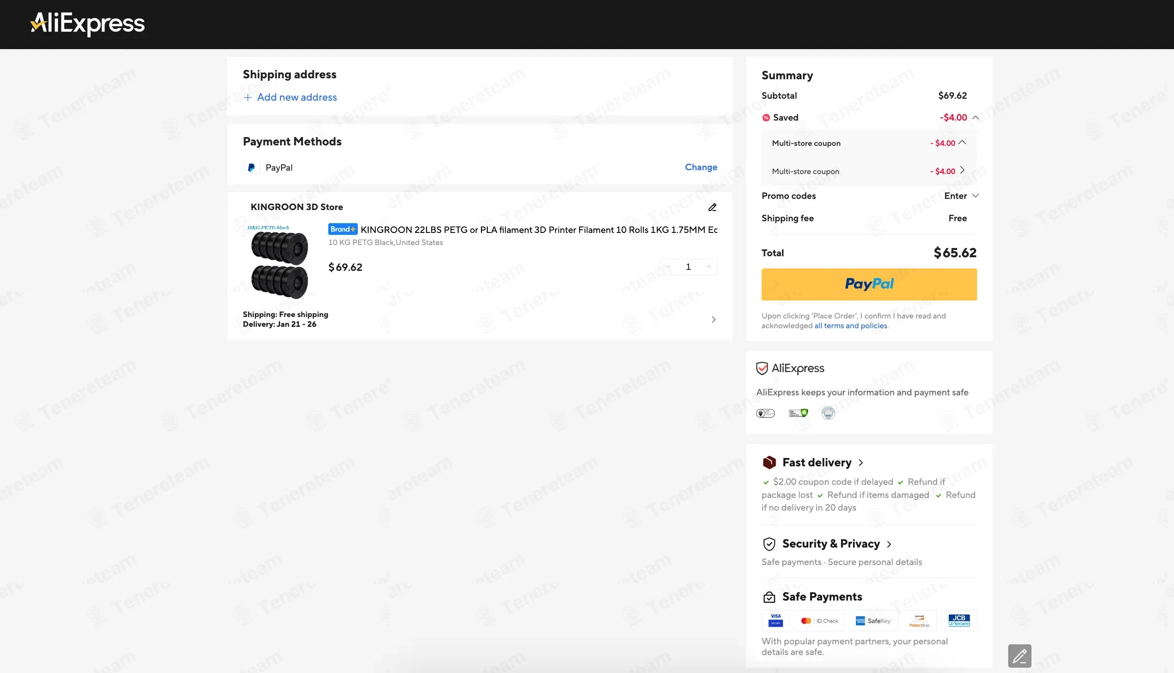Click the floating feedback pencil button

tap(1020, 656)
